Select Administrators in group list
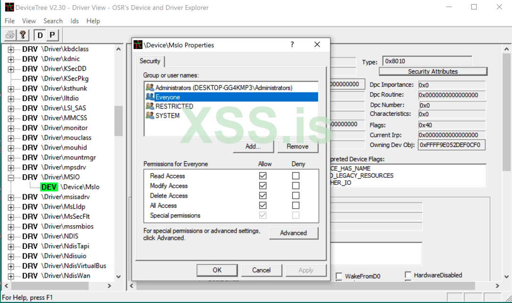 point(231,87)
